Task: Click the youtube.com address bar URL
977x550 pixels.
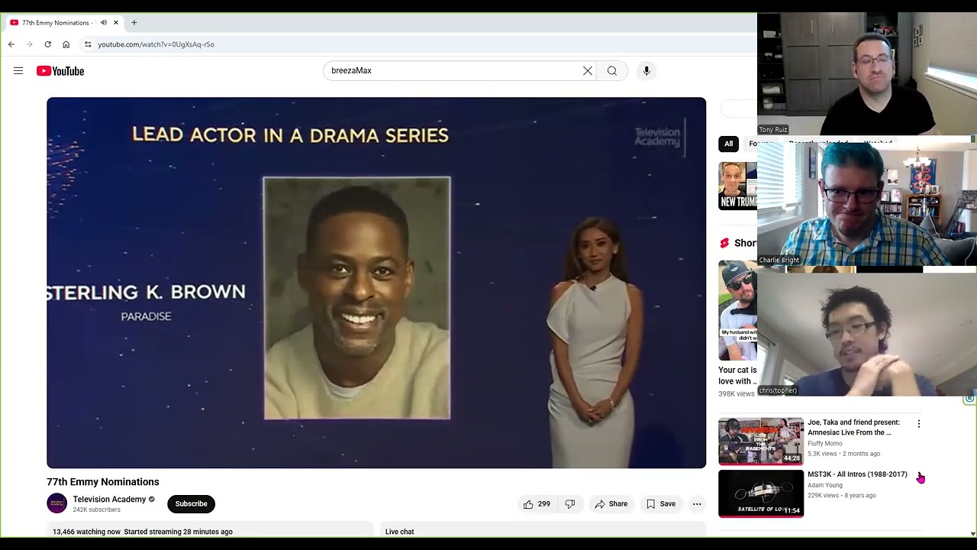Action: [156, 44]
